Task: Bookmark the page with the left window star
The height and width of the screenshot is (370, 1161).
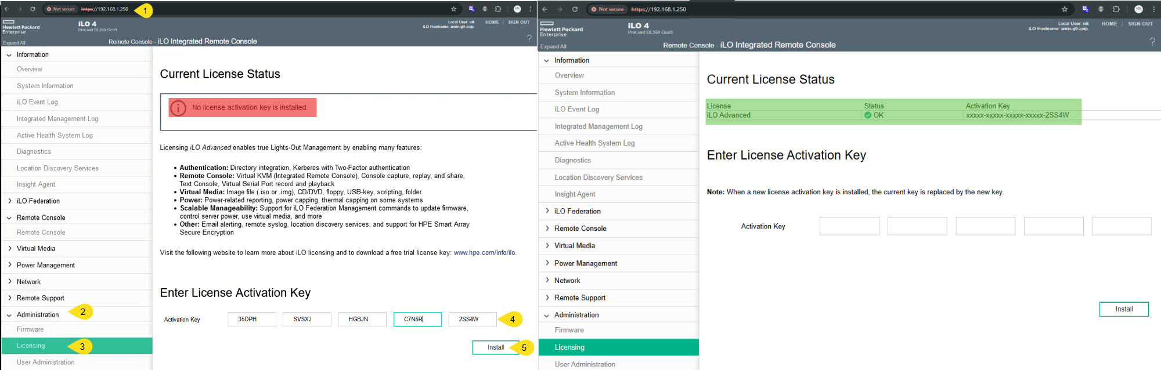Action: point(453,9)
